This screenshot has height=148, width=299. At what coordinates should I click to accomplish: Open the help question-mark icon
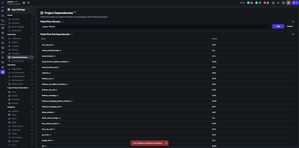[x=24, y=3]
